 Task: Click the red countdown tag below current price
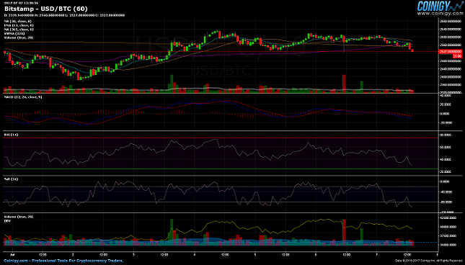pyautogui.click(x=457, y=55)
